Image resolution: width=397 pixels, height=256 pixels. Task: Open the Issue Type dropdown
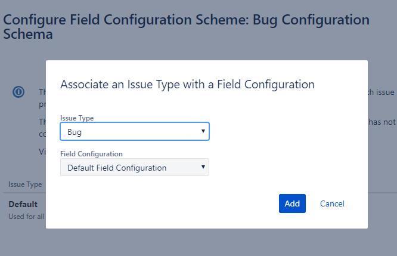[x=135, y=131]
